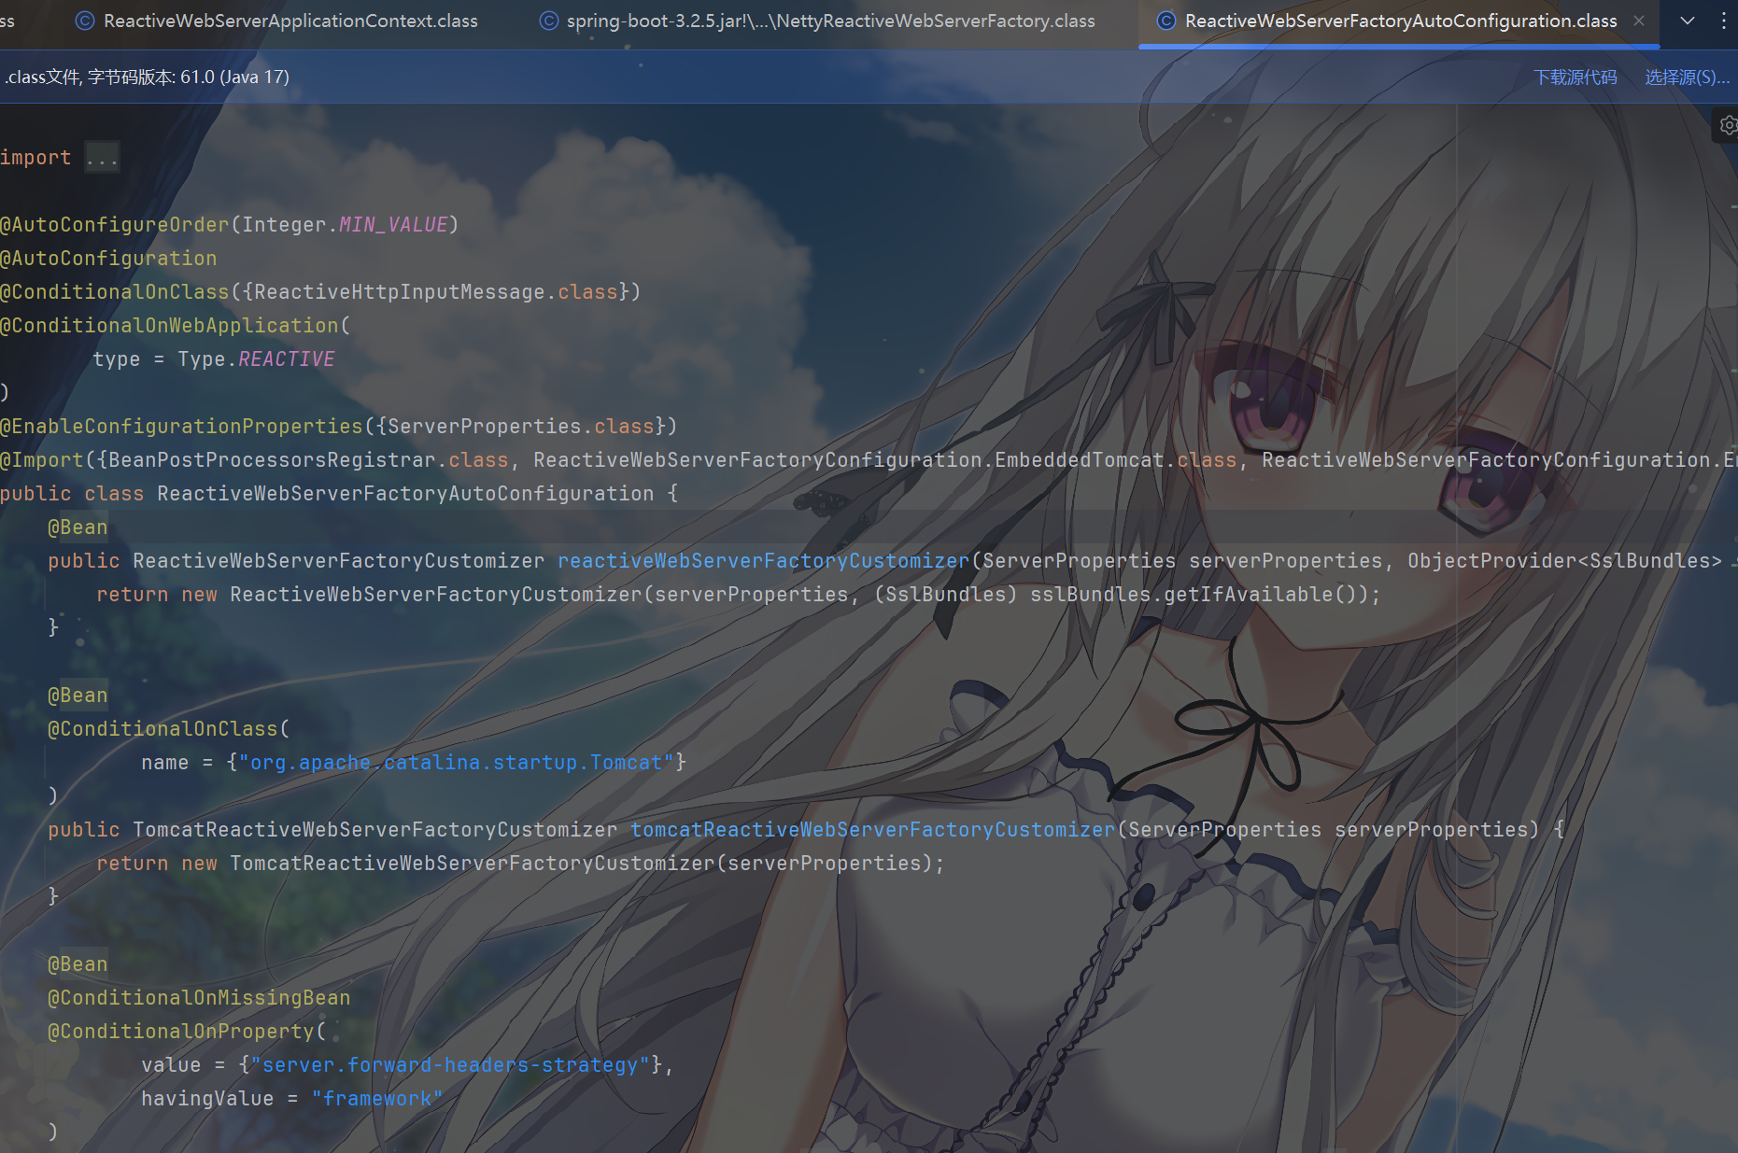The height and width of the screenshot is (1153, 1738).
Task: Click the "server.forward-headers-strategy" string
Action: [x=450, y=1064]
